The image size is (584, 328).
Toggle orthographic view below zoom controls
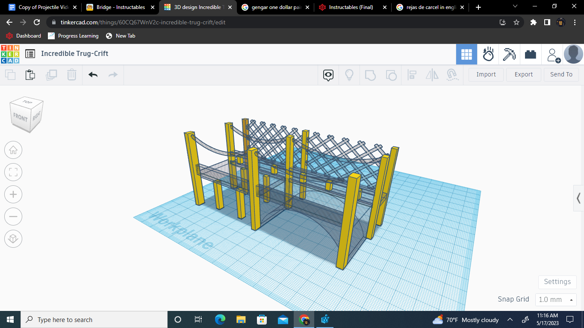pos(13,239)
